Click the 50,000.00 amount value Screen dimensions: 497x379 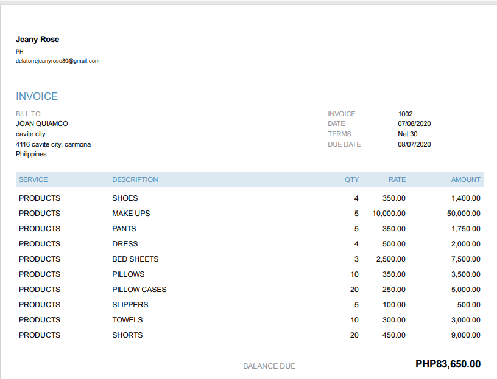pyautogui.click(x=464, y=214)
